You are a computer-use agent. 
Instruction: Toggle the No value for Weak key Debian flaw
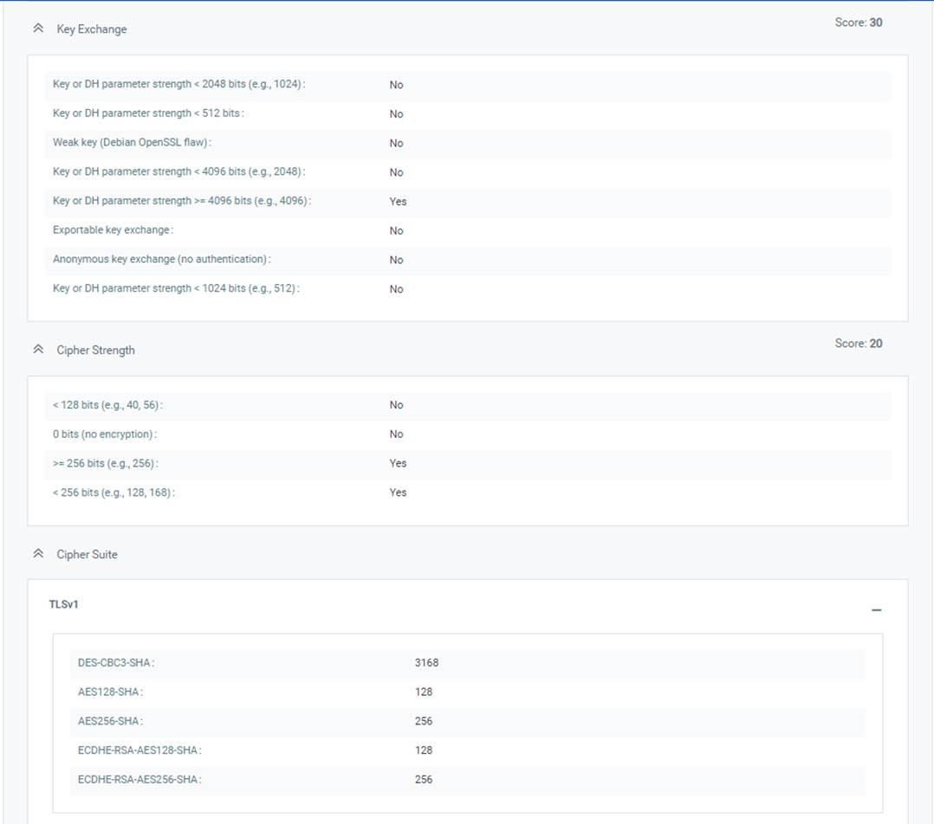pyautogui.click(x=396, y=143)
